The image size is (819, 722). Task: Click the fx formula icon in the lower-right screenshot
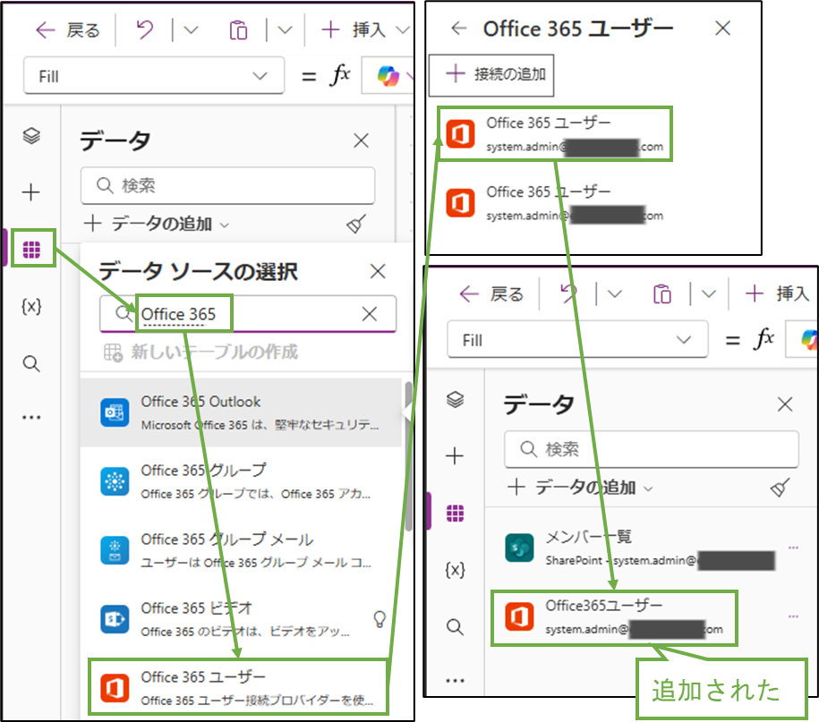pos(764,339)
